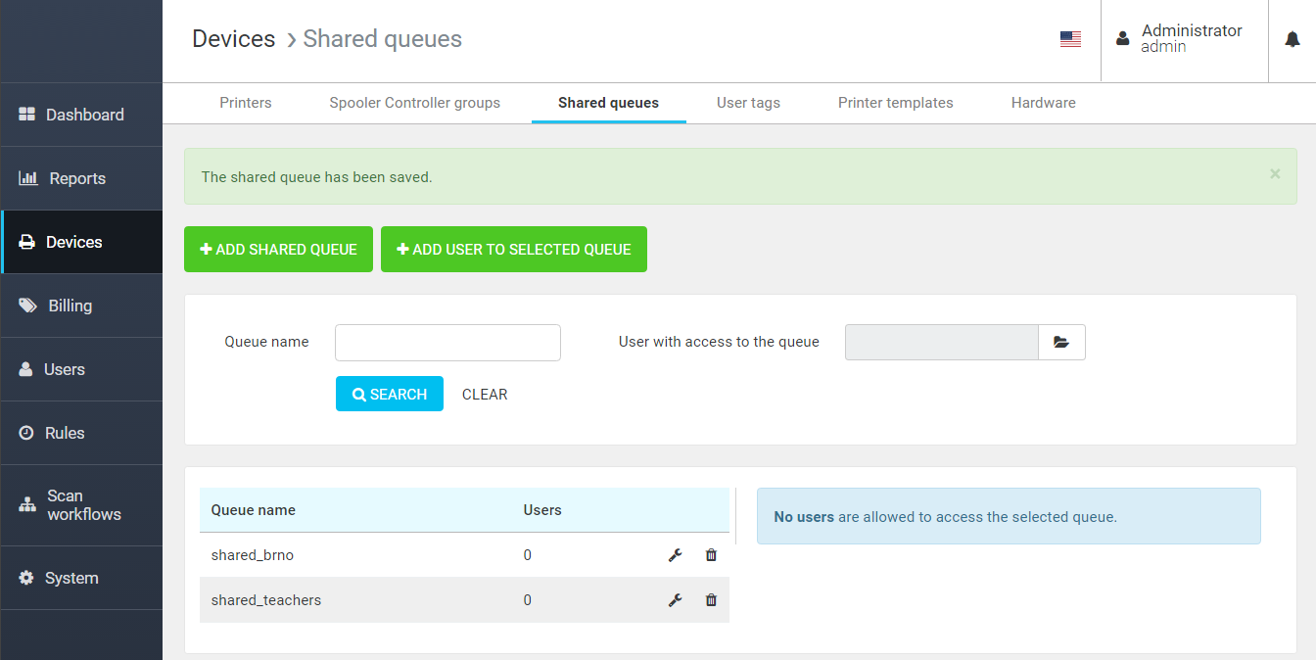This screenshot has height=660, width=1316.
Task: Dismiss the saved confirmation message
Action: pos(1275,174)
